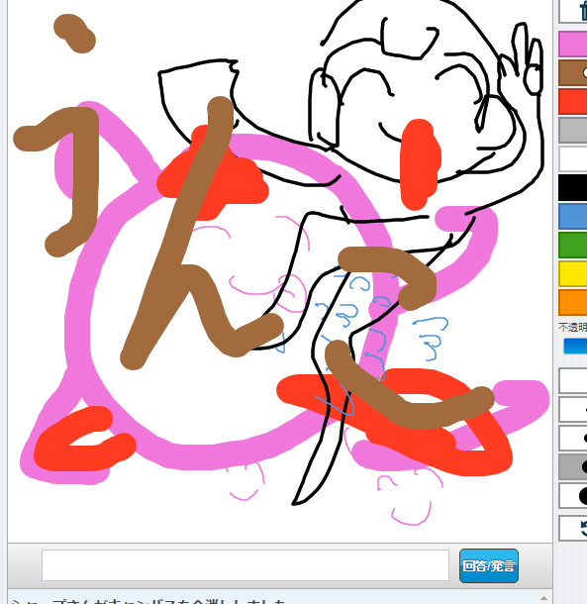Select the red color swatch

573,101
